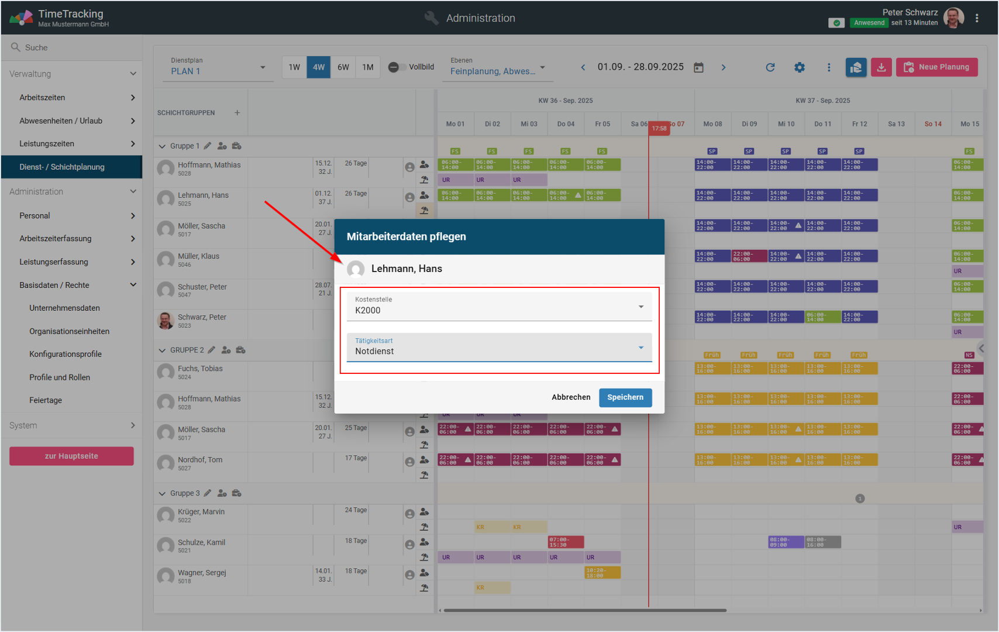The width and height of the screenshot is (999, 632).
Task: Open Dienst- / Schichtplanung menu item
Action: [x=62, y=167]
